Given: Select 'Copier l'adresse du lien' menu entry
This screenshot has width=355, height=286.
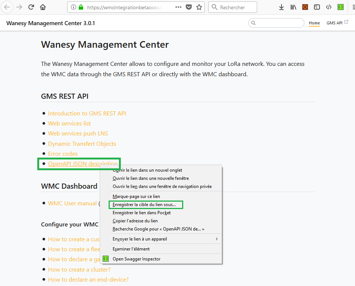Looking at the screenshot, I should point(135,221).
